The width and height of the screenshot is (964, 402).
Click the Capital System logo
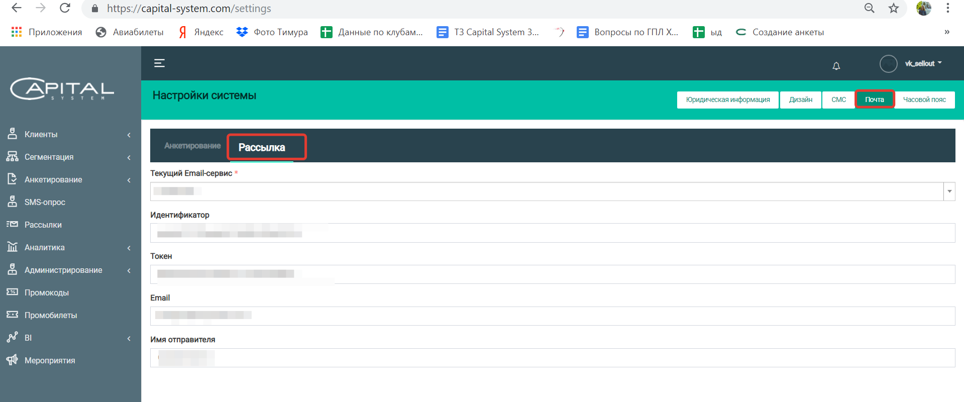[x=62, y=89]
